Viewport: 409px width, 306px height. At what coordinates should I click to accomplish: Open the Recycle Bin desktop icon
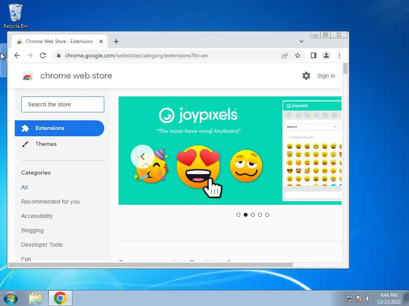tap(16, 16)
